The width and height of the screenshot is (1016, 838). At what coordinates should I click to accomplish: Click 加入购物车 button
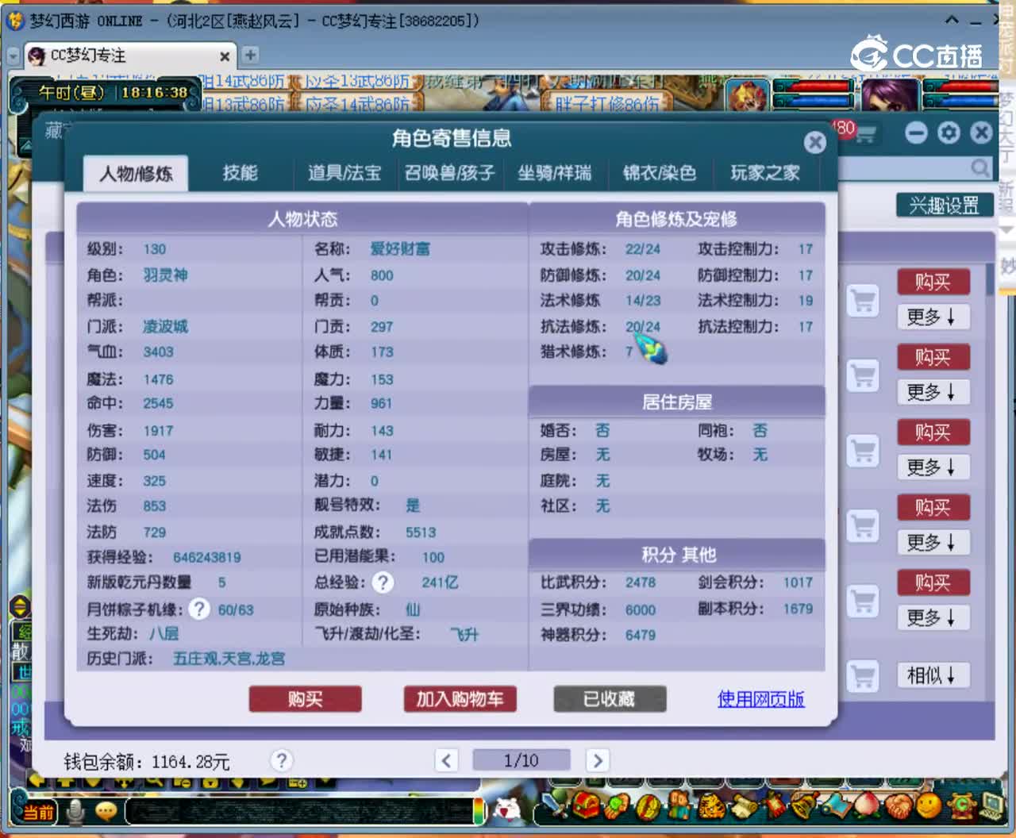tap(460, 699)
